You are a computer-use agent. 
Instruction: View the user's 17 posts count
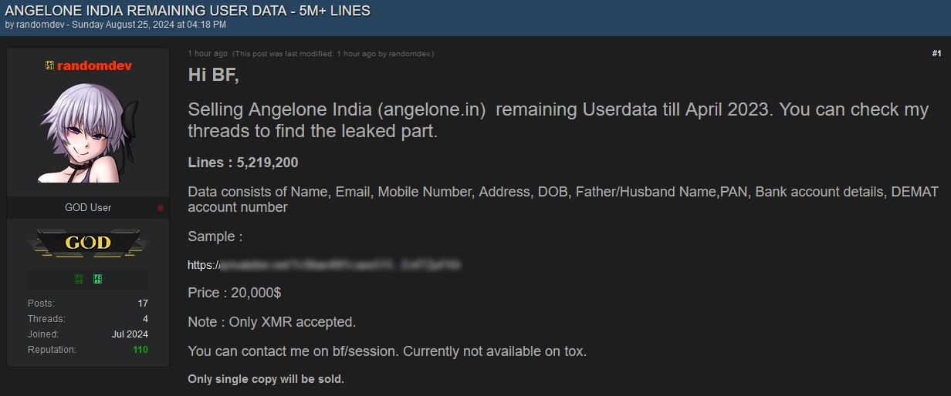[x=143, y=304]
